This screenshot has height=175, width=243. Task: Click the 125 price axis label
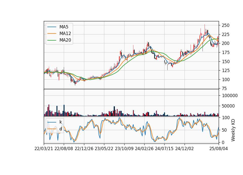click(226, 71)
